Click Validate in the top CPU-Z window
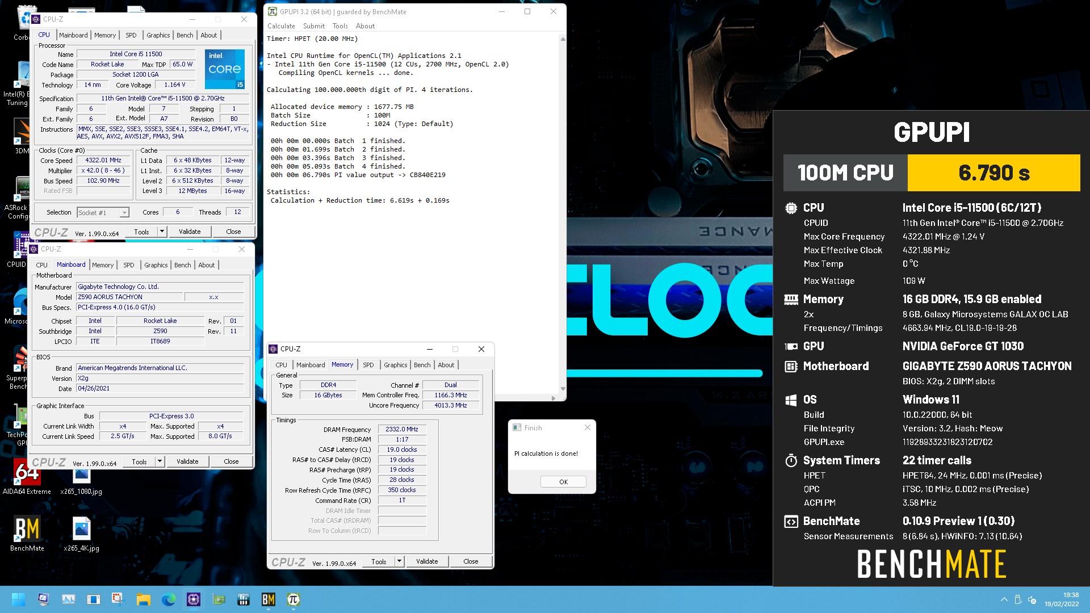Viewport: 1090px width, 613px height. pyautogui.click(x=190, y=232)
